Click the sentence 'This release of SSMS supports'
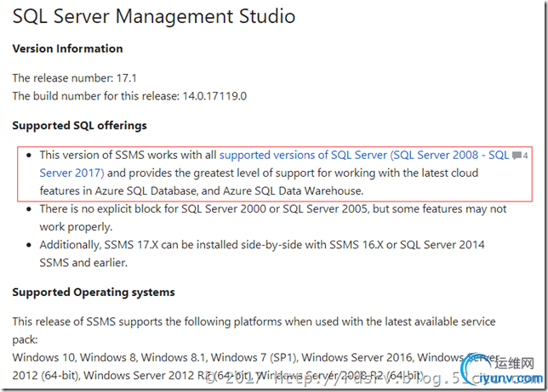 point(254,330)
